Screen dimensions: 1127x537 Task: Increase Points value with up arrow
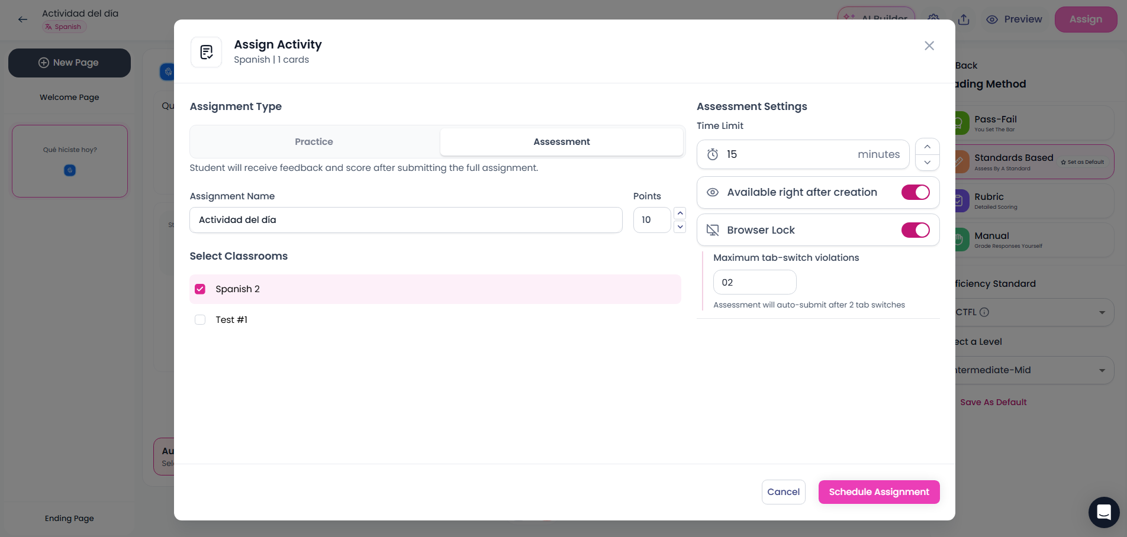[x=680, y=213]
